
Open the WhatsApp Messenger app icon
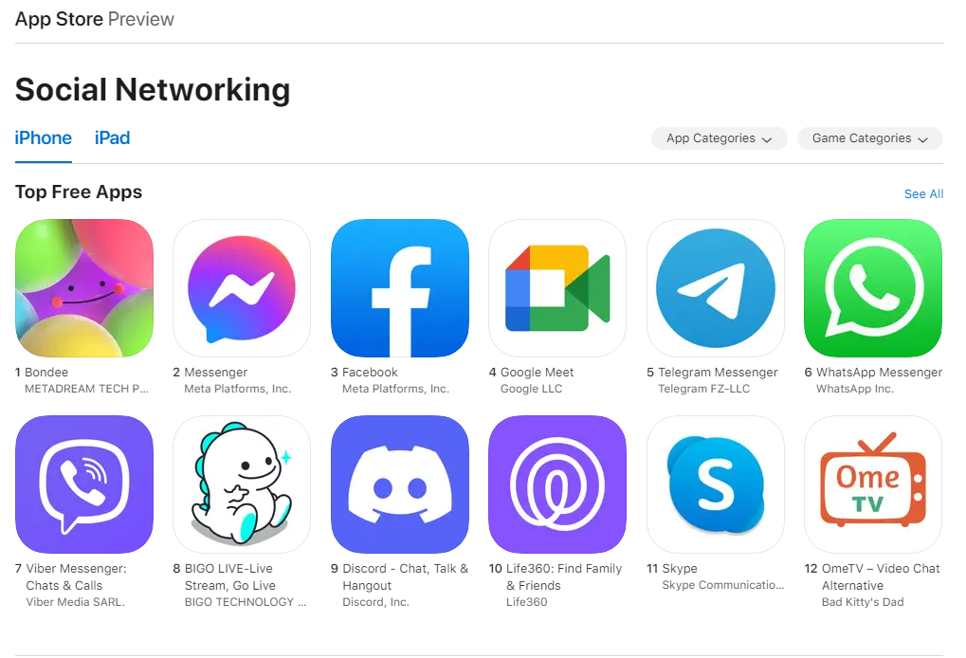(x=873, y=287)
